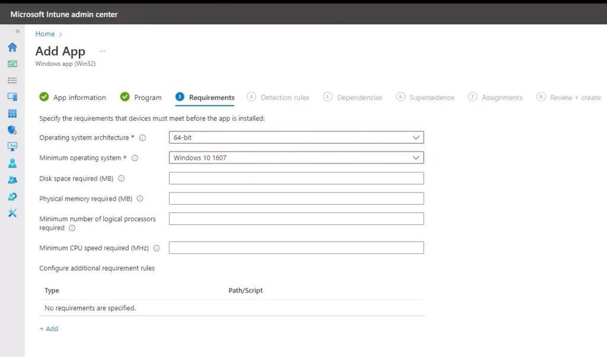Open the Tenant administration gear icon
Screen dimensions: 607x357
12,197
